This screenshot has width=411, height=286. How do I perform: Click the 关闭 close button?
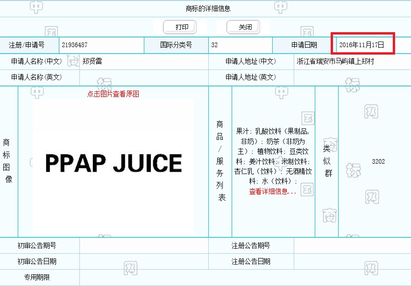(243, 27)
